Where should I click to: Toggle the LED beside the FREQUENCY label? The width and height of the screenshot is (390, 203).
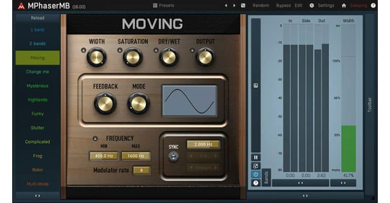coord(95,139)
